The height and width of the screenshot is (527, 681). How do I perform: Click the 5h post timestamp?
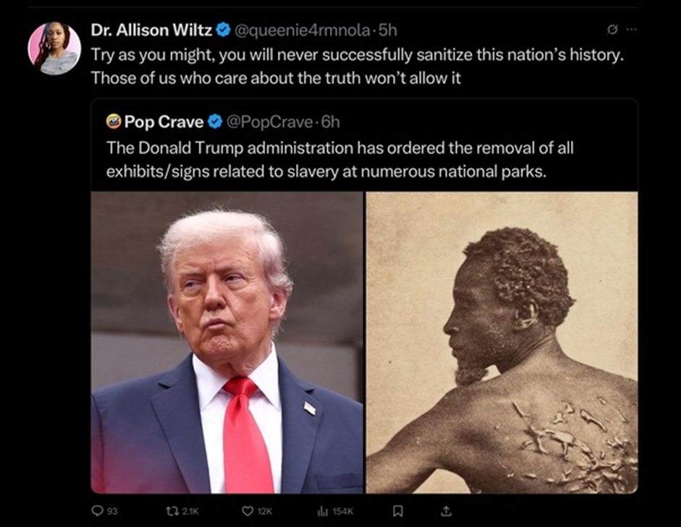click(387, 30)
